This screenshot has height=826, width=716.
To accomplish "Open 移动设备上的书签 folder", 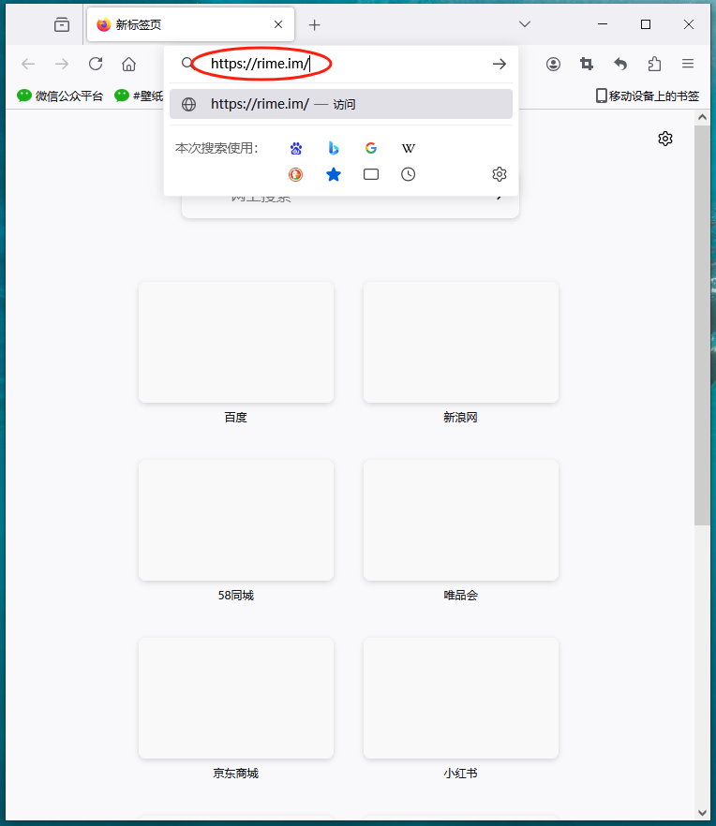I will [x=648, y=96].
